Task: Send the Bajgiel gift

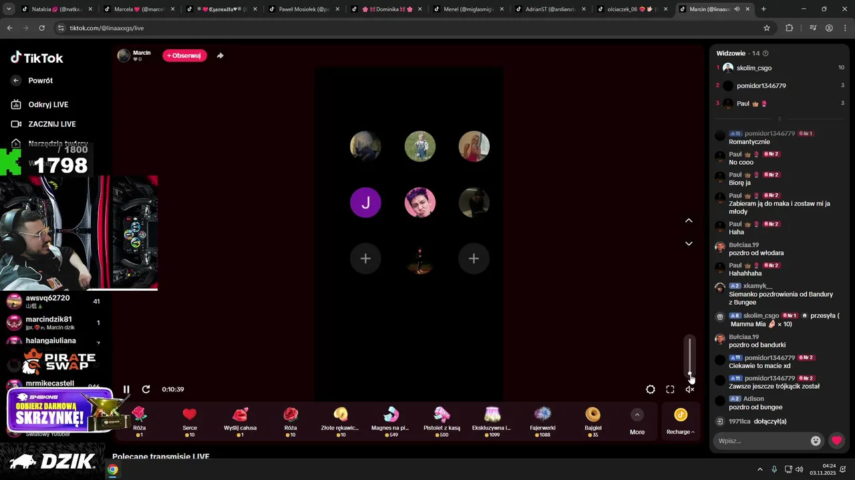Action: (x=592, y=421)
